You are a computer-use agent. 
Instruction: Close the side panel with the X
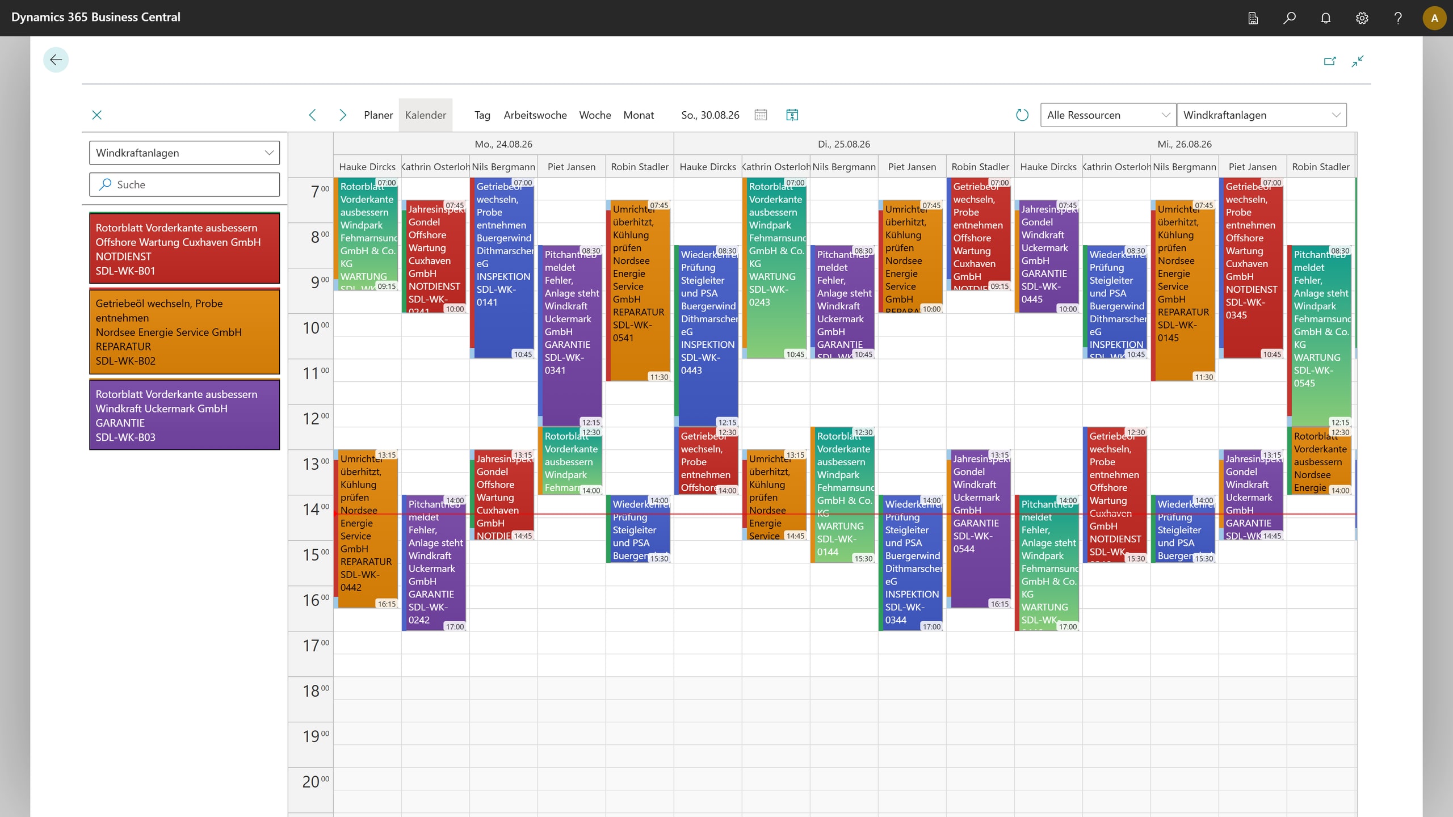click(x=96, y=115)
